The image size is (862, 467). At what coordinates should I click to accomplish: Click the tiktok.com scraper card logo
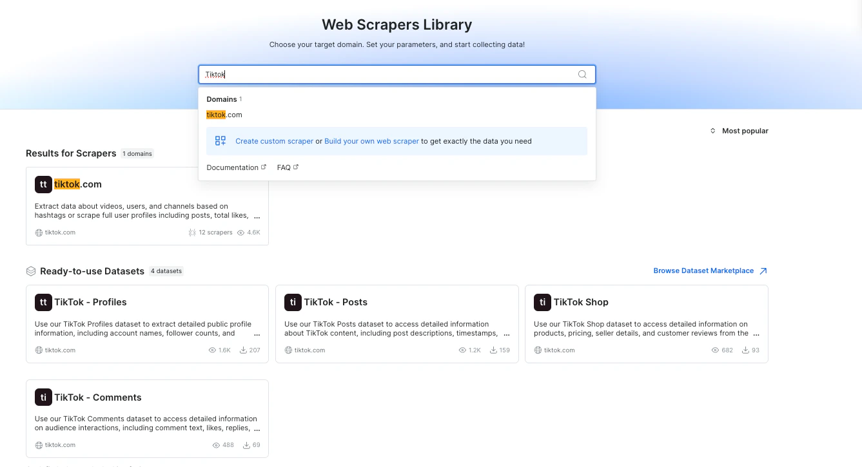(x=43, y=184)
